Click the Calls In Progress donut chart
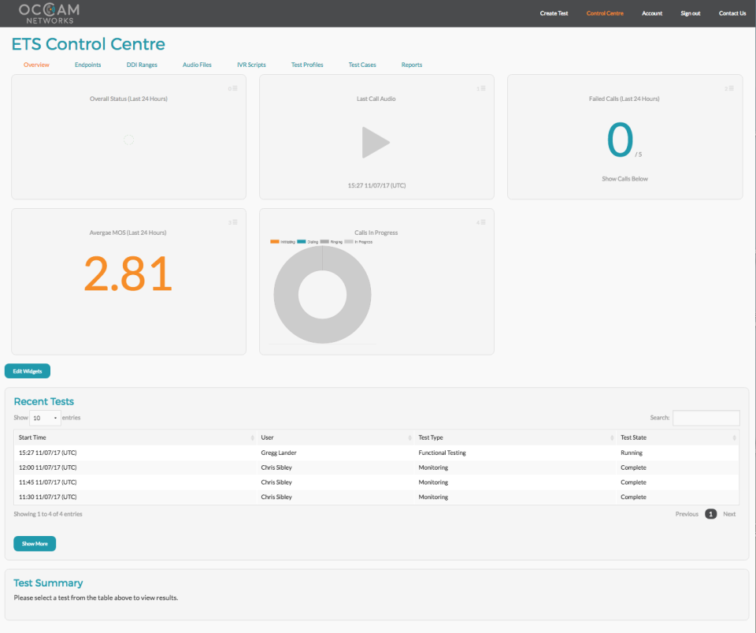Screen dimensions: 756x633 pos(322,260)
